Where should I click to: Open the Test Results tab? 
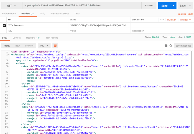point(52,38)
